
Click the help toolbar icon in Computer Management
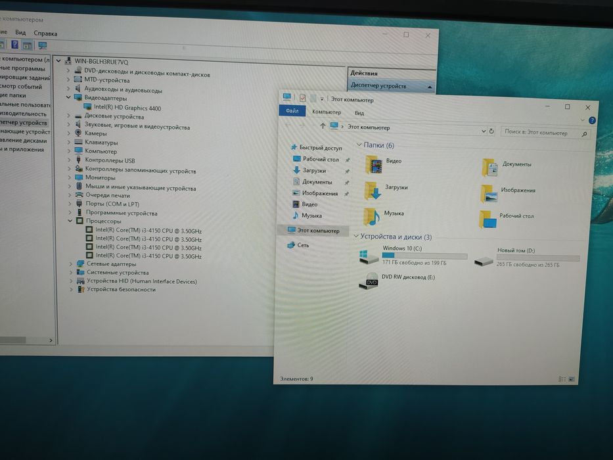(15, 45)
